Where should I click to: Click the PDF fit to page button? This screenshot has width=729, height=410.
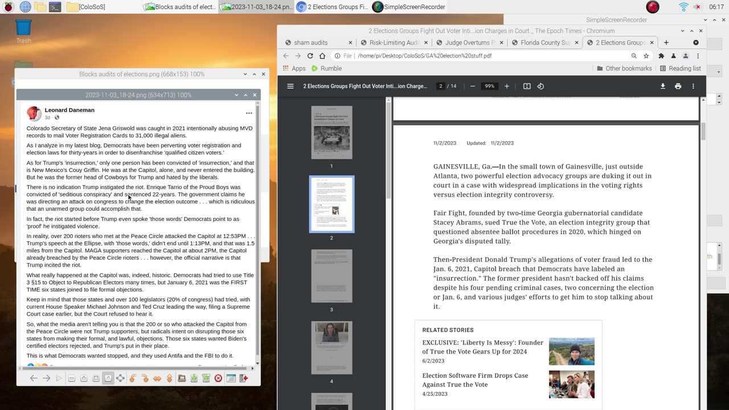527,86
